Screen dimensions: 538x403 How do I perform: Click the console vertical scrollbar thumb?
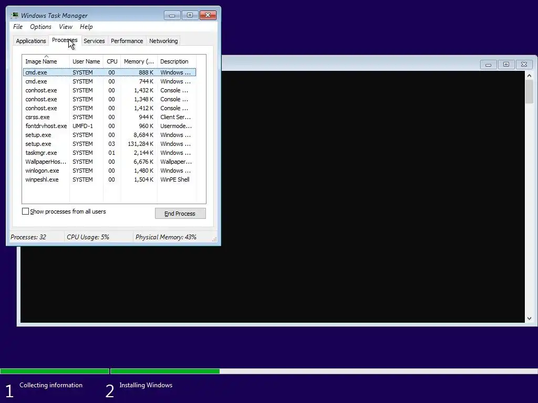pyautogui.click(x=530, y=91)
